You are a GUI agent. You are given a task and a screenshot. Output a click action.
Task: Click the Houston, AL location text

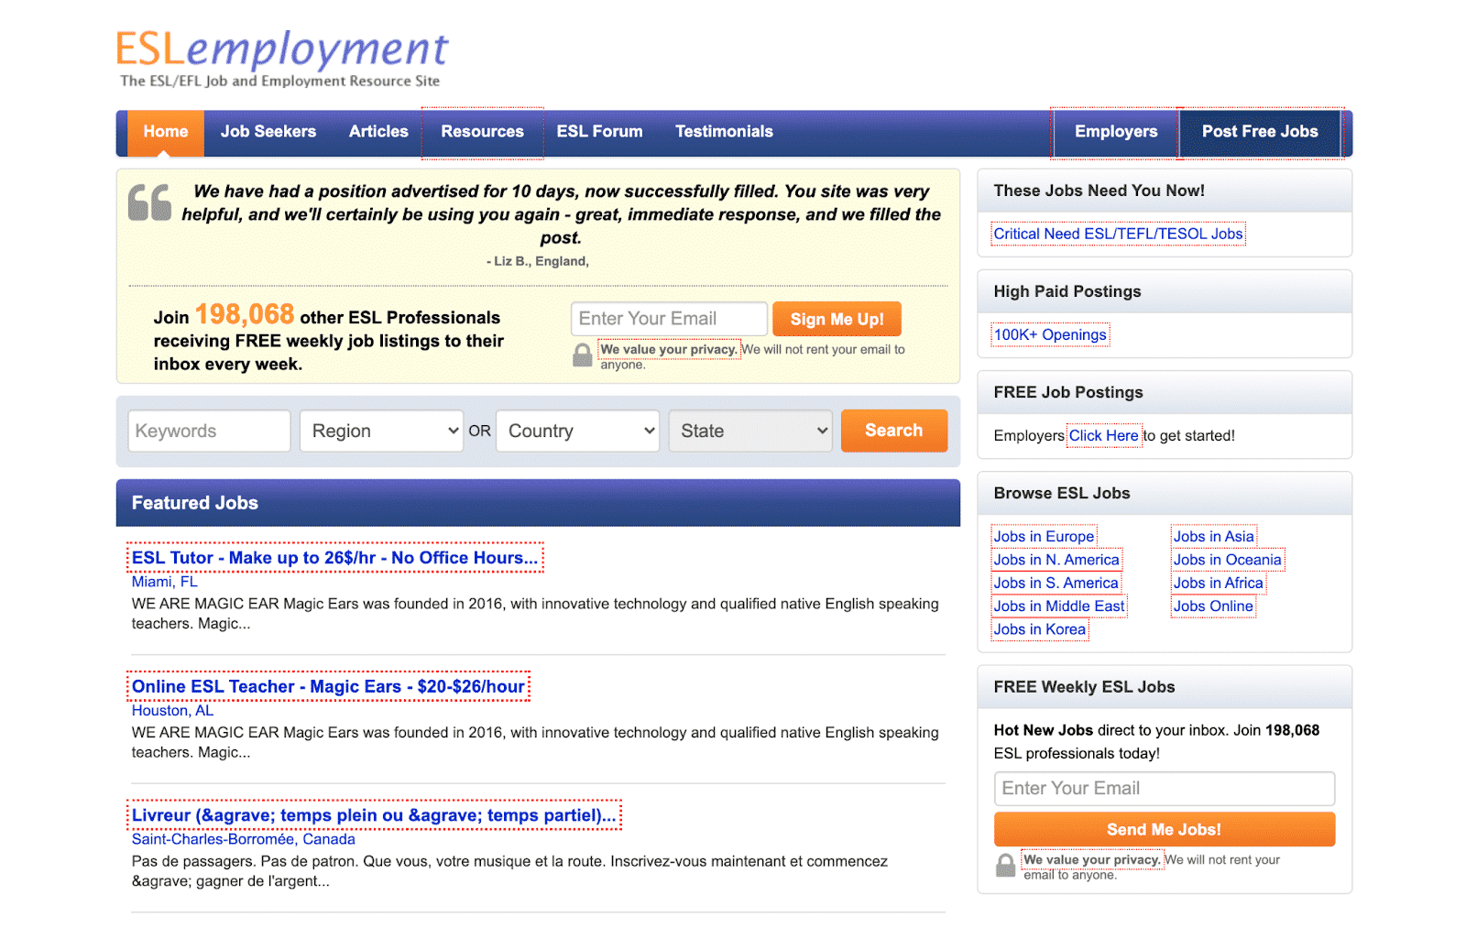pos(173,711)
